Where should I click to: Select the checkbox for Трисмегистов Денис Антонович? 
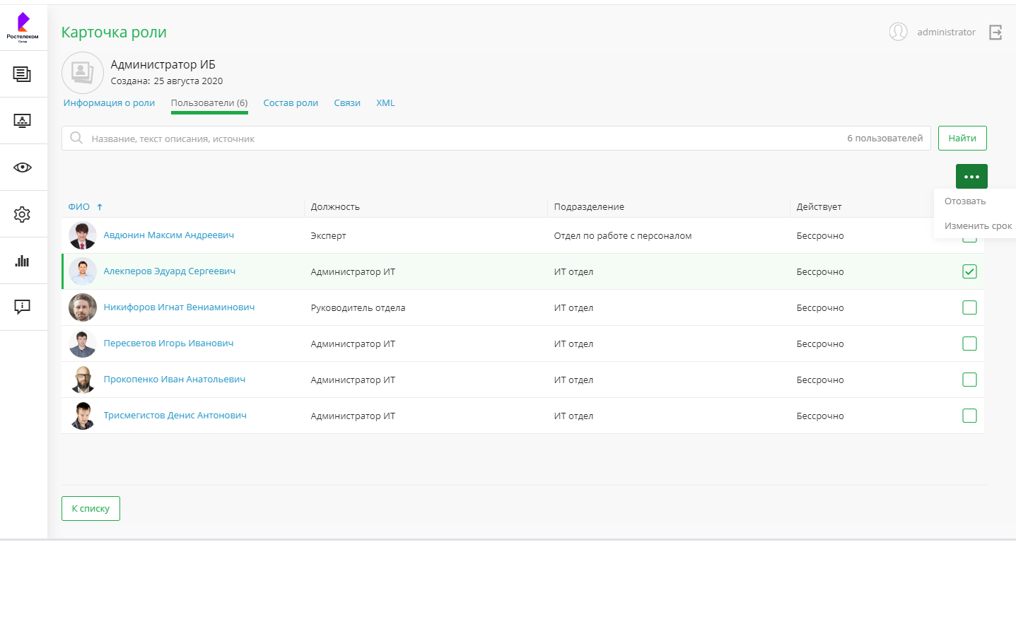click(x=969, y=416)
